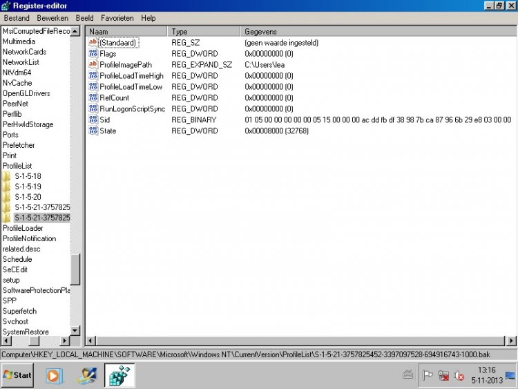
Task: Click the REG_BINARY type cell
Action: click(194, 120)
